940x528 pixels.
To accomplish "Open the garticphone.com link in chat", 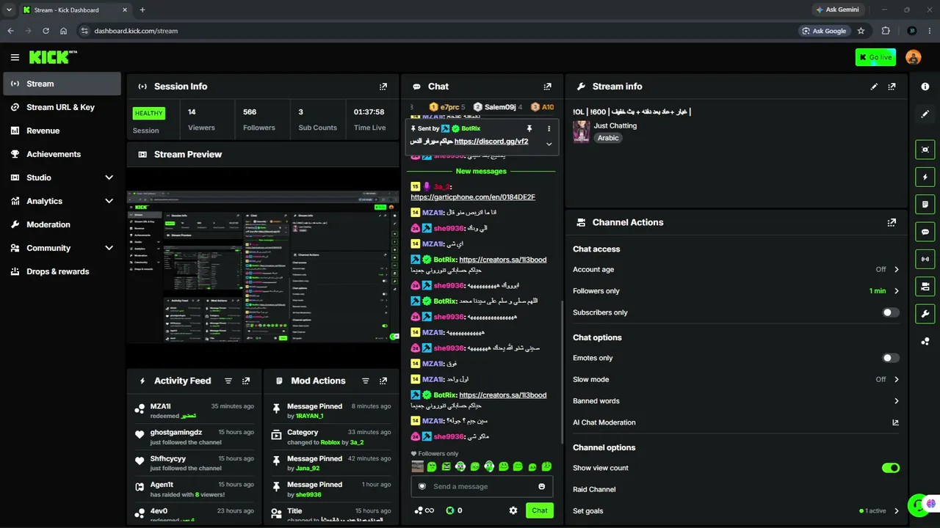I will click(x=473, y=197).
